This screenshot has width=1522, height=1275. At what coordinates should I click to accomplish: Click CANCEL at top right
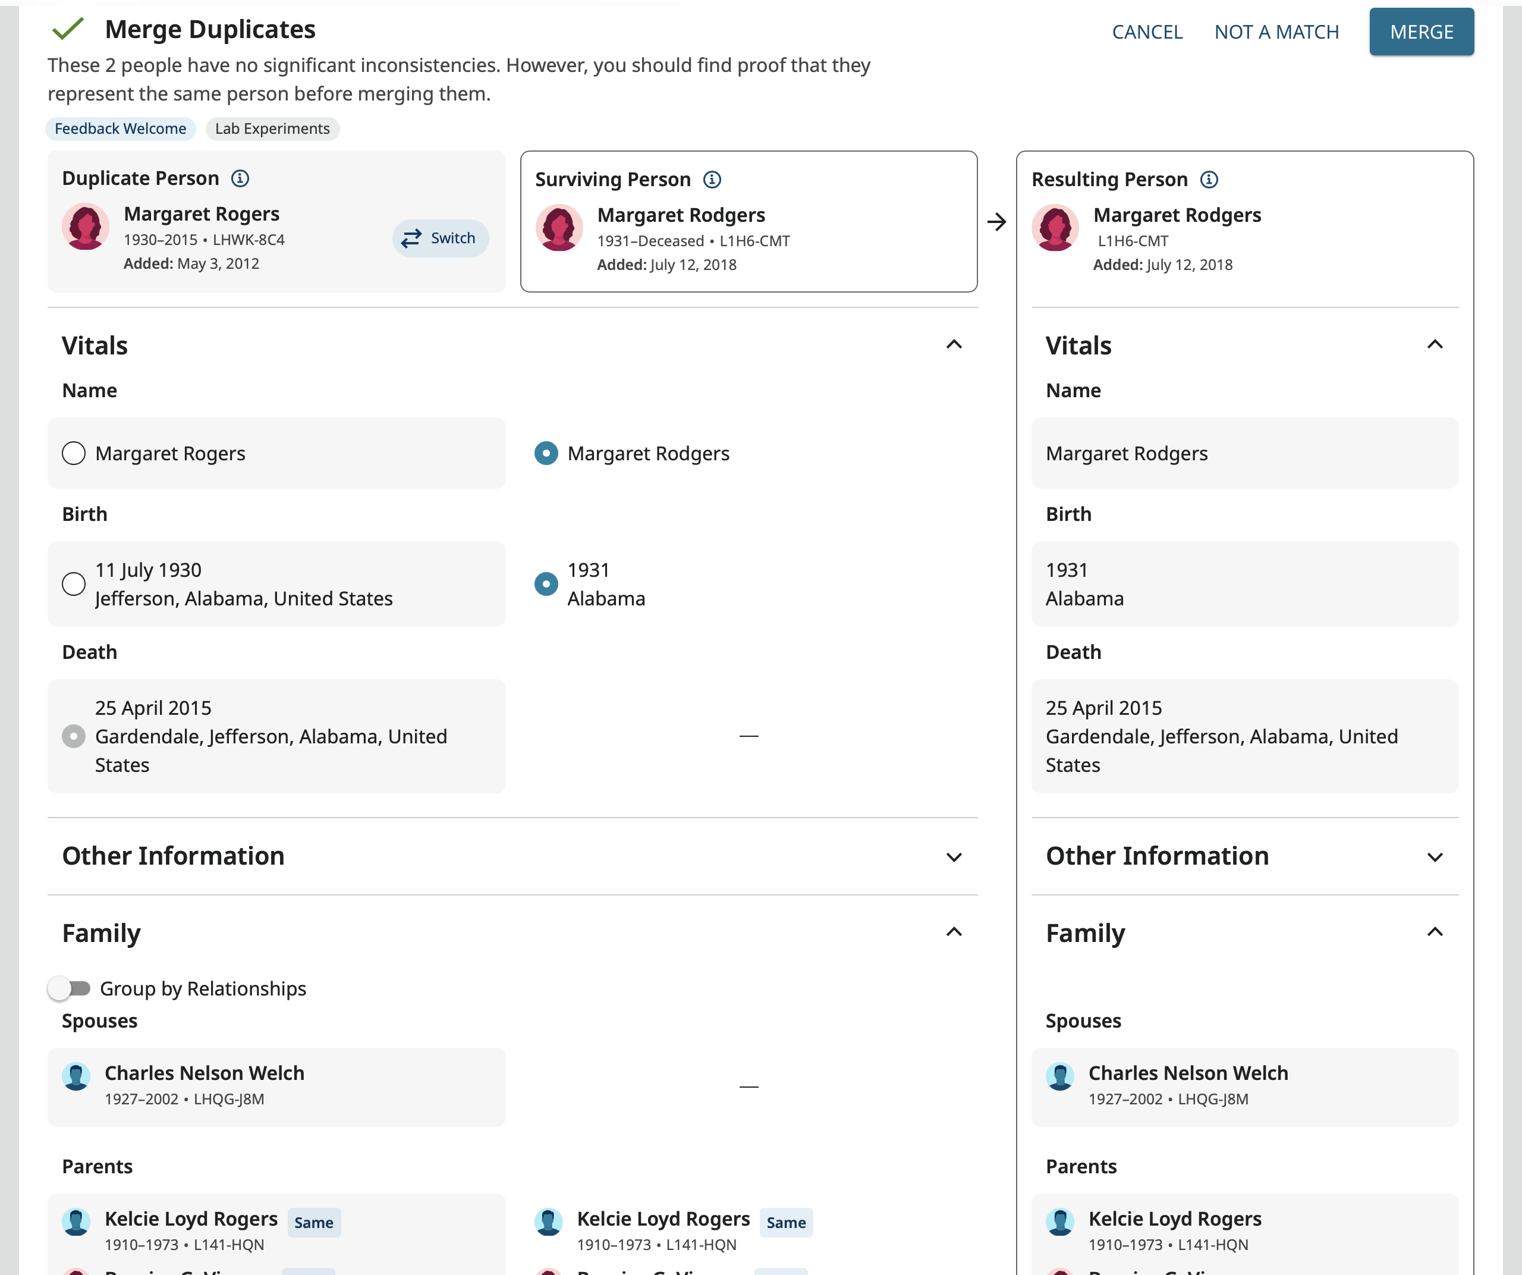pyautogui.click(x=1147, y=32)
